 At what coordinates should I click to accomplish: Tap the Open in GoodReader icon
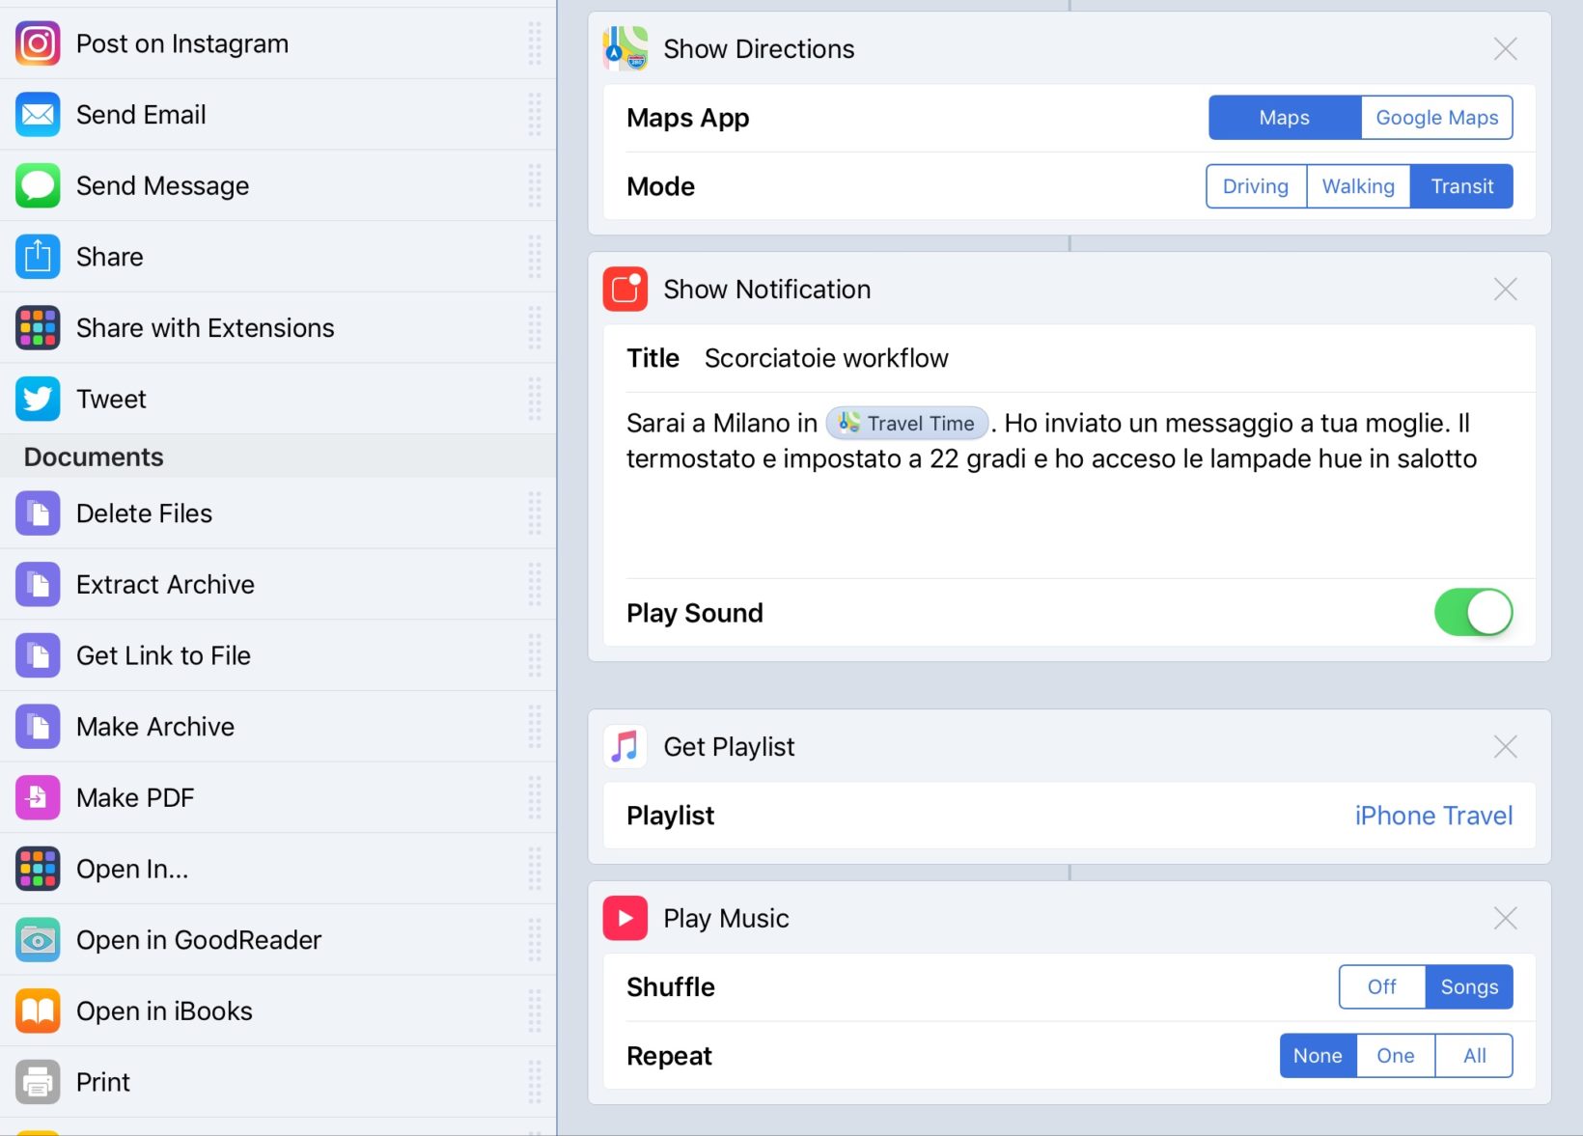coord(38,940)
